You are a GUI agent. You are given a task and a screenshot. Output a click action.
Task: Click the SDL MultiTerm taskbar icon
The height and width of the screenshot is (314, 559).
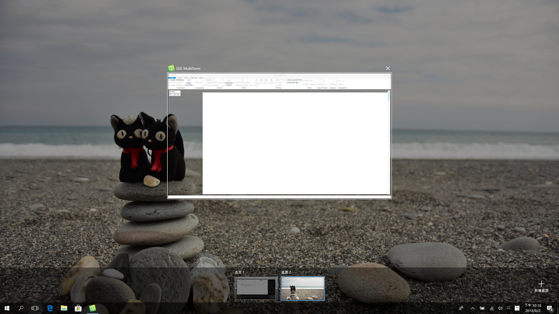pos(92,308)
